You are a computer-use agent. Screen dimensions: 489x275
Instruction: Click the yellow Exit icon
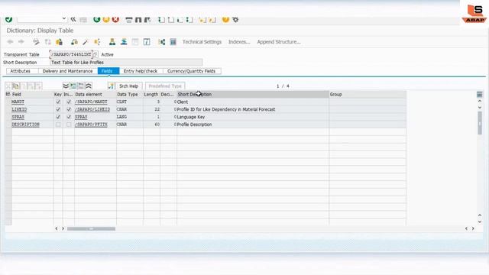(106, 20)
